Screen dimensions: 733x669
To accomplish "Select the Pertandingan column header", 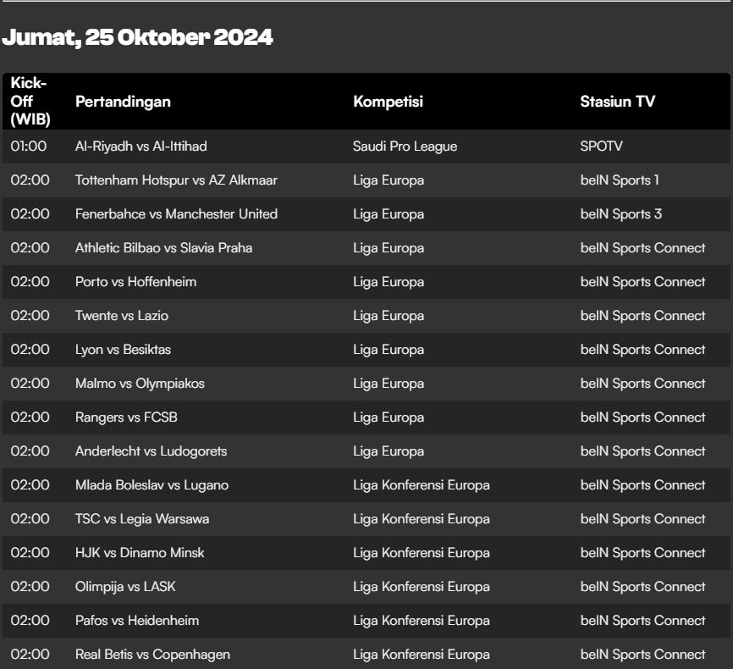I will [x=123, y=102].
